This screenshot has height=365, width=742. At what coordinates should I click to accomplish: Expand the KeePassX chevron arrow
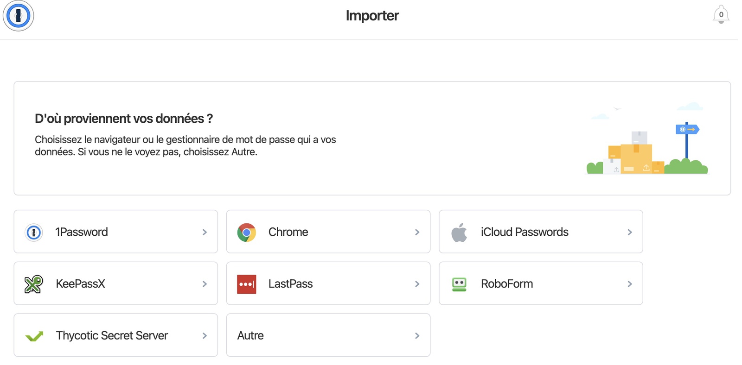click(205, 284)
